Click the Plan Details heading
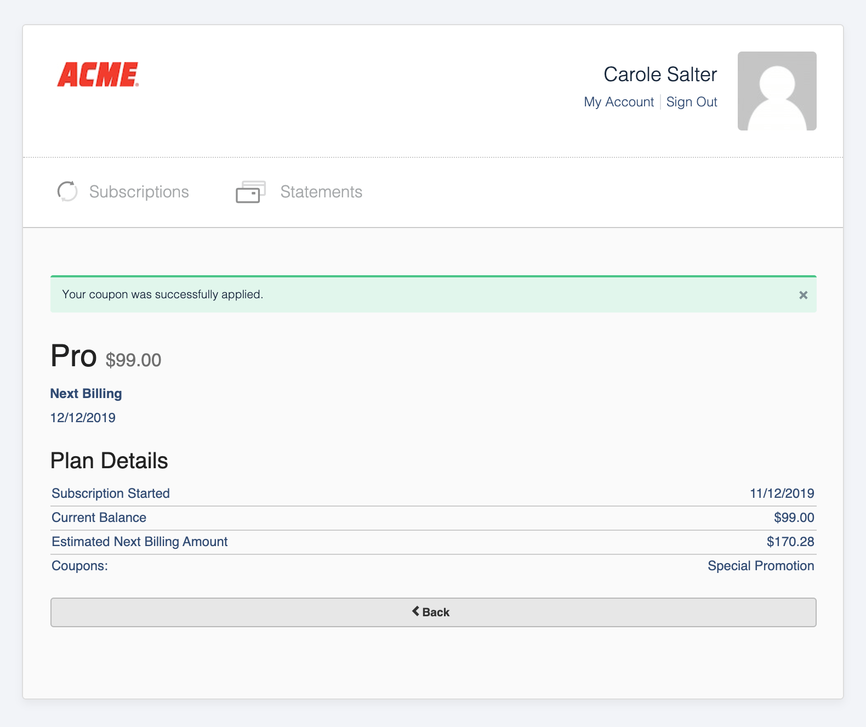This screenshot has width=866, height=727. (x=109, y=461)
